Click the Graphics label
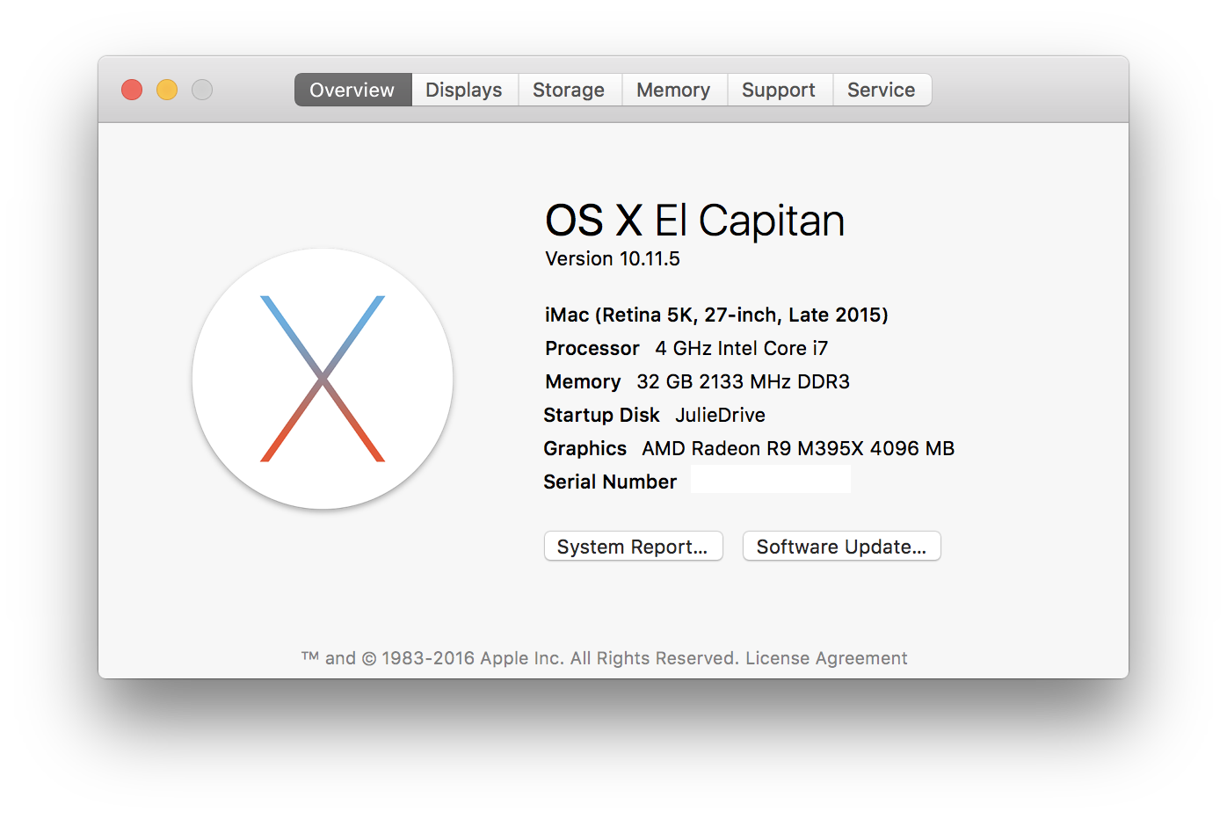Image resolution: width=1227 pixels, height=819 pixels. 585,448
